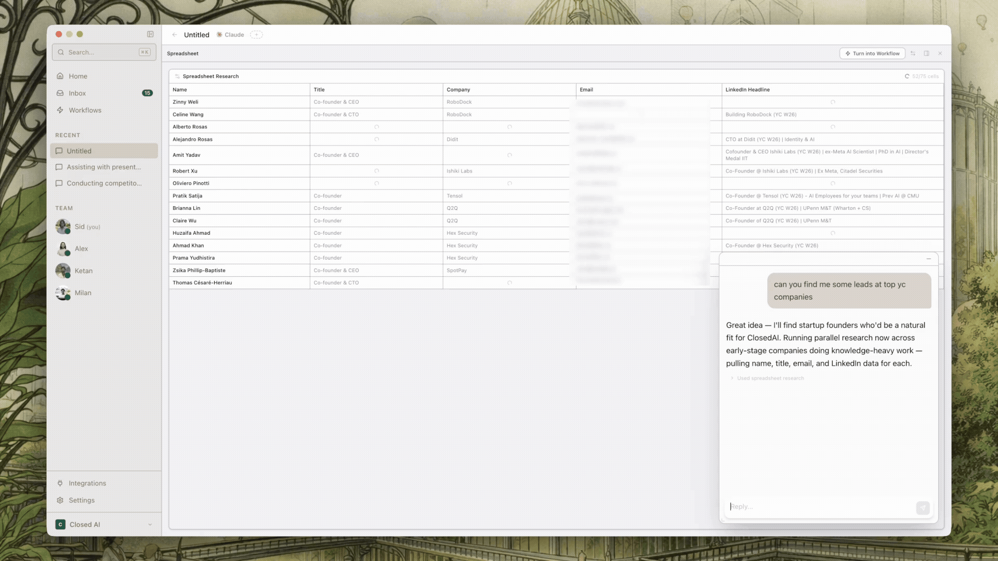Click the Turn into Workflow button
Viewport: 998px width, 561px height.
[872, 53]
